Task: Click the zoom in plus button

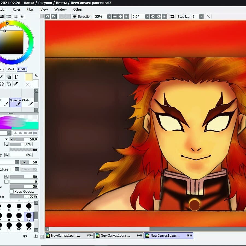Action: [x=121, y=16]
